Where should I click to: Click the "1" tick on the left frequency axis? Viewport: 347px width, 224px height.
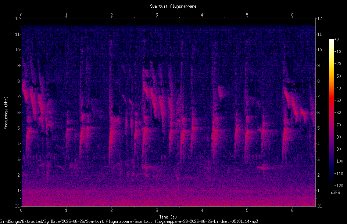click(x=18, y=191)
